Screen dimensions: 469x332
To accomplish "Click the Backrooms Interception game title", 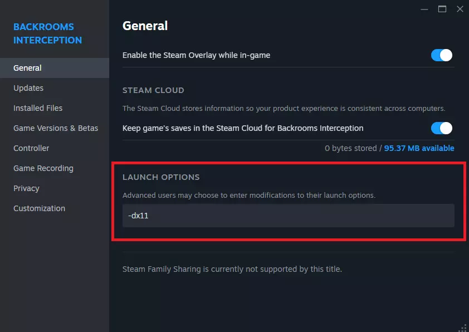I will coord(47,33).
